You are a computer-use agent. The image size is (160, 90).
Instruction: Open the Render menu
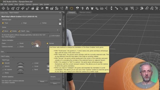pyautogui.click(x=22, y=4)
